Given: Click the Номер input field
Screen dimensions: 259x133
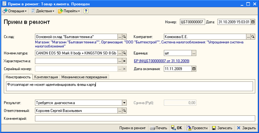Looking at the screenshot, I should pyautogui.click(x=192, y=22).
